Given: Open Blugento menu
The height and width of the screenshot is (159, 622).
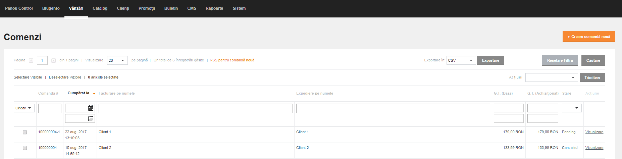Looking at the screenshot, I should (x=51, y=8).
